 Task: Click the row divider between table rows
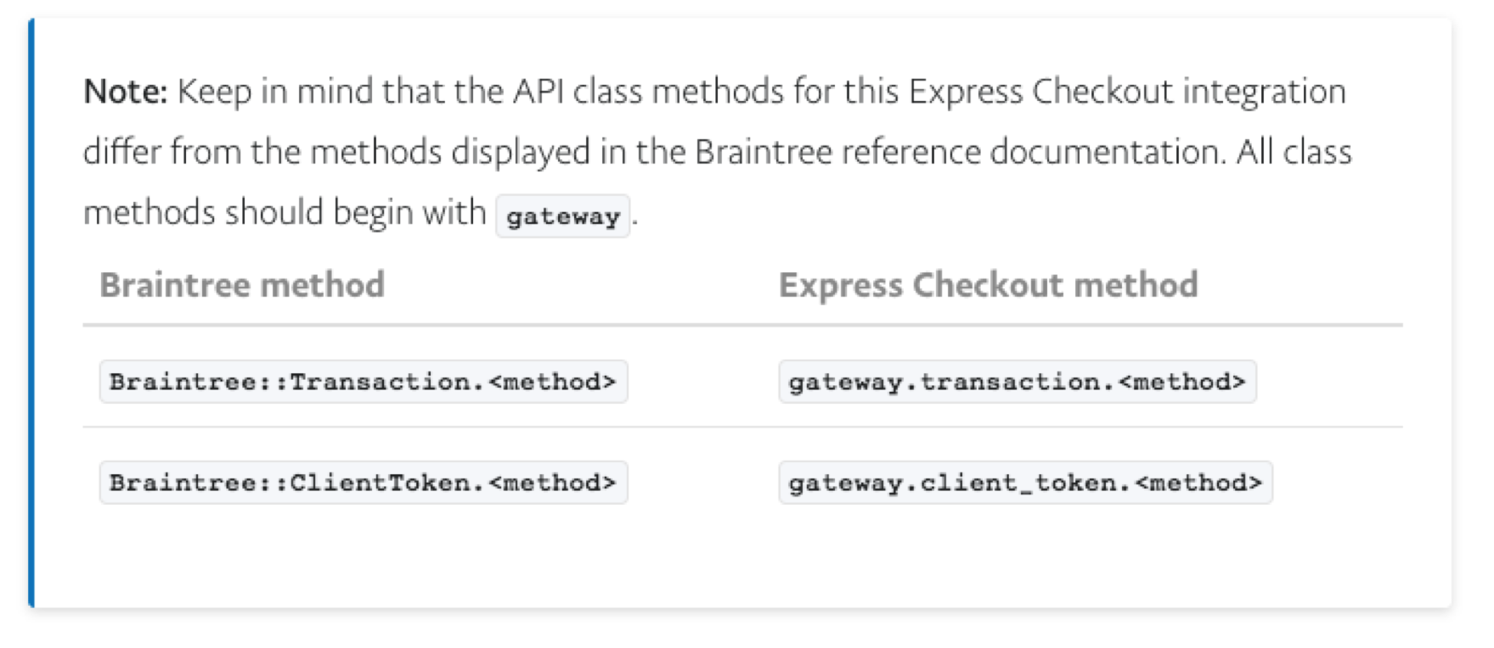[x=741, y=427]
